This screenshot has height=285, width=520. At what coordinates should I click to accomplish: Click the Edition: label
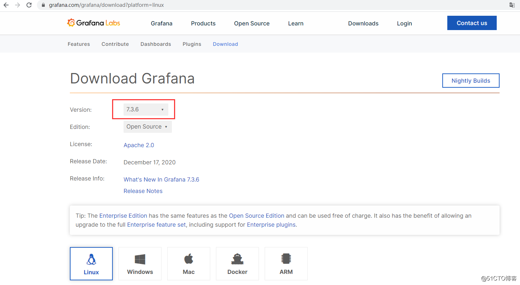[80, 127]
